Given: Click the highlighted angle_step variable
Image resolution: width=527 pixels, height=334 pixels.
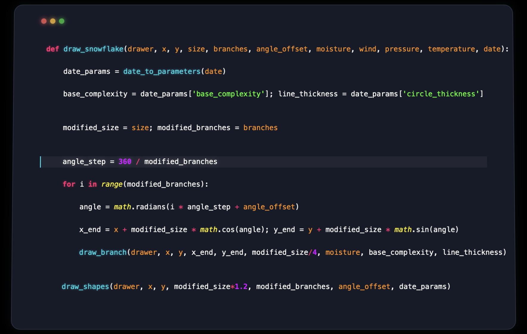Looking at the screenshot, I should [x=84, y=162].
